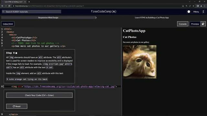Open Learn HTML by Building a Cat Photo App breadcrumb
The width and height of the screenshot is (207, 116).
click(x=152, y=18)
